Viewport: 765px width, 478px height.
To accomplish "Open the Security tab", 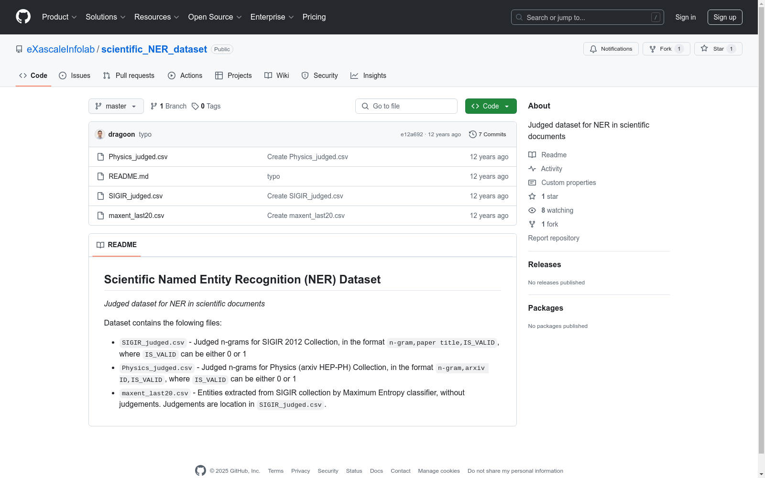I will coord(319,76).
